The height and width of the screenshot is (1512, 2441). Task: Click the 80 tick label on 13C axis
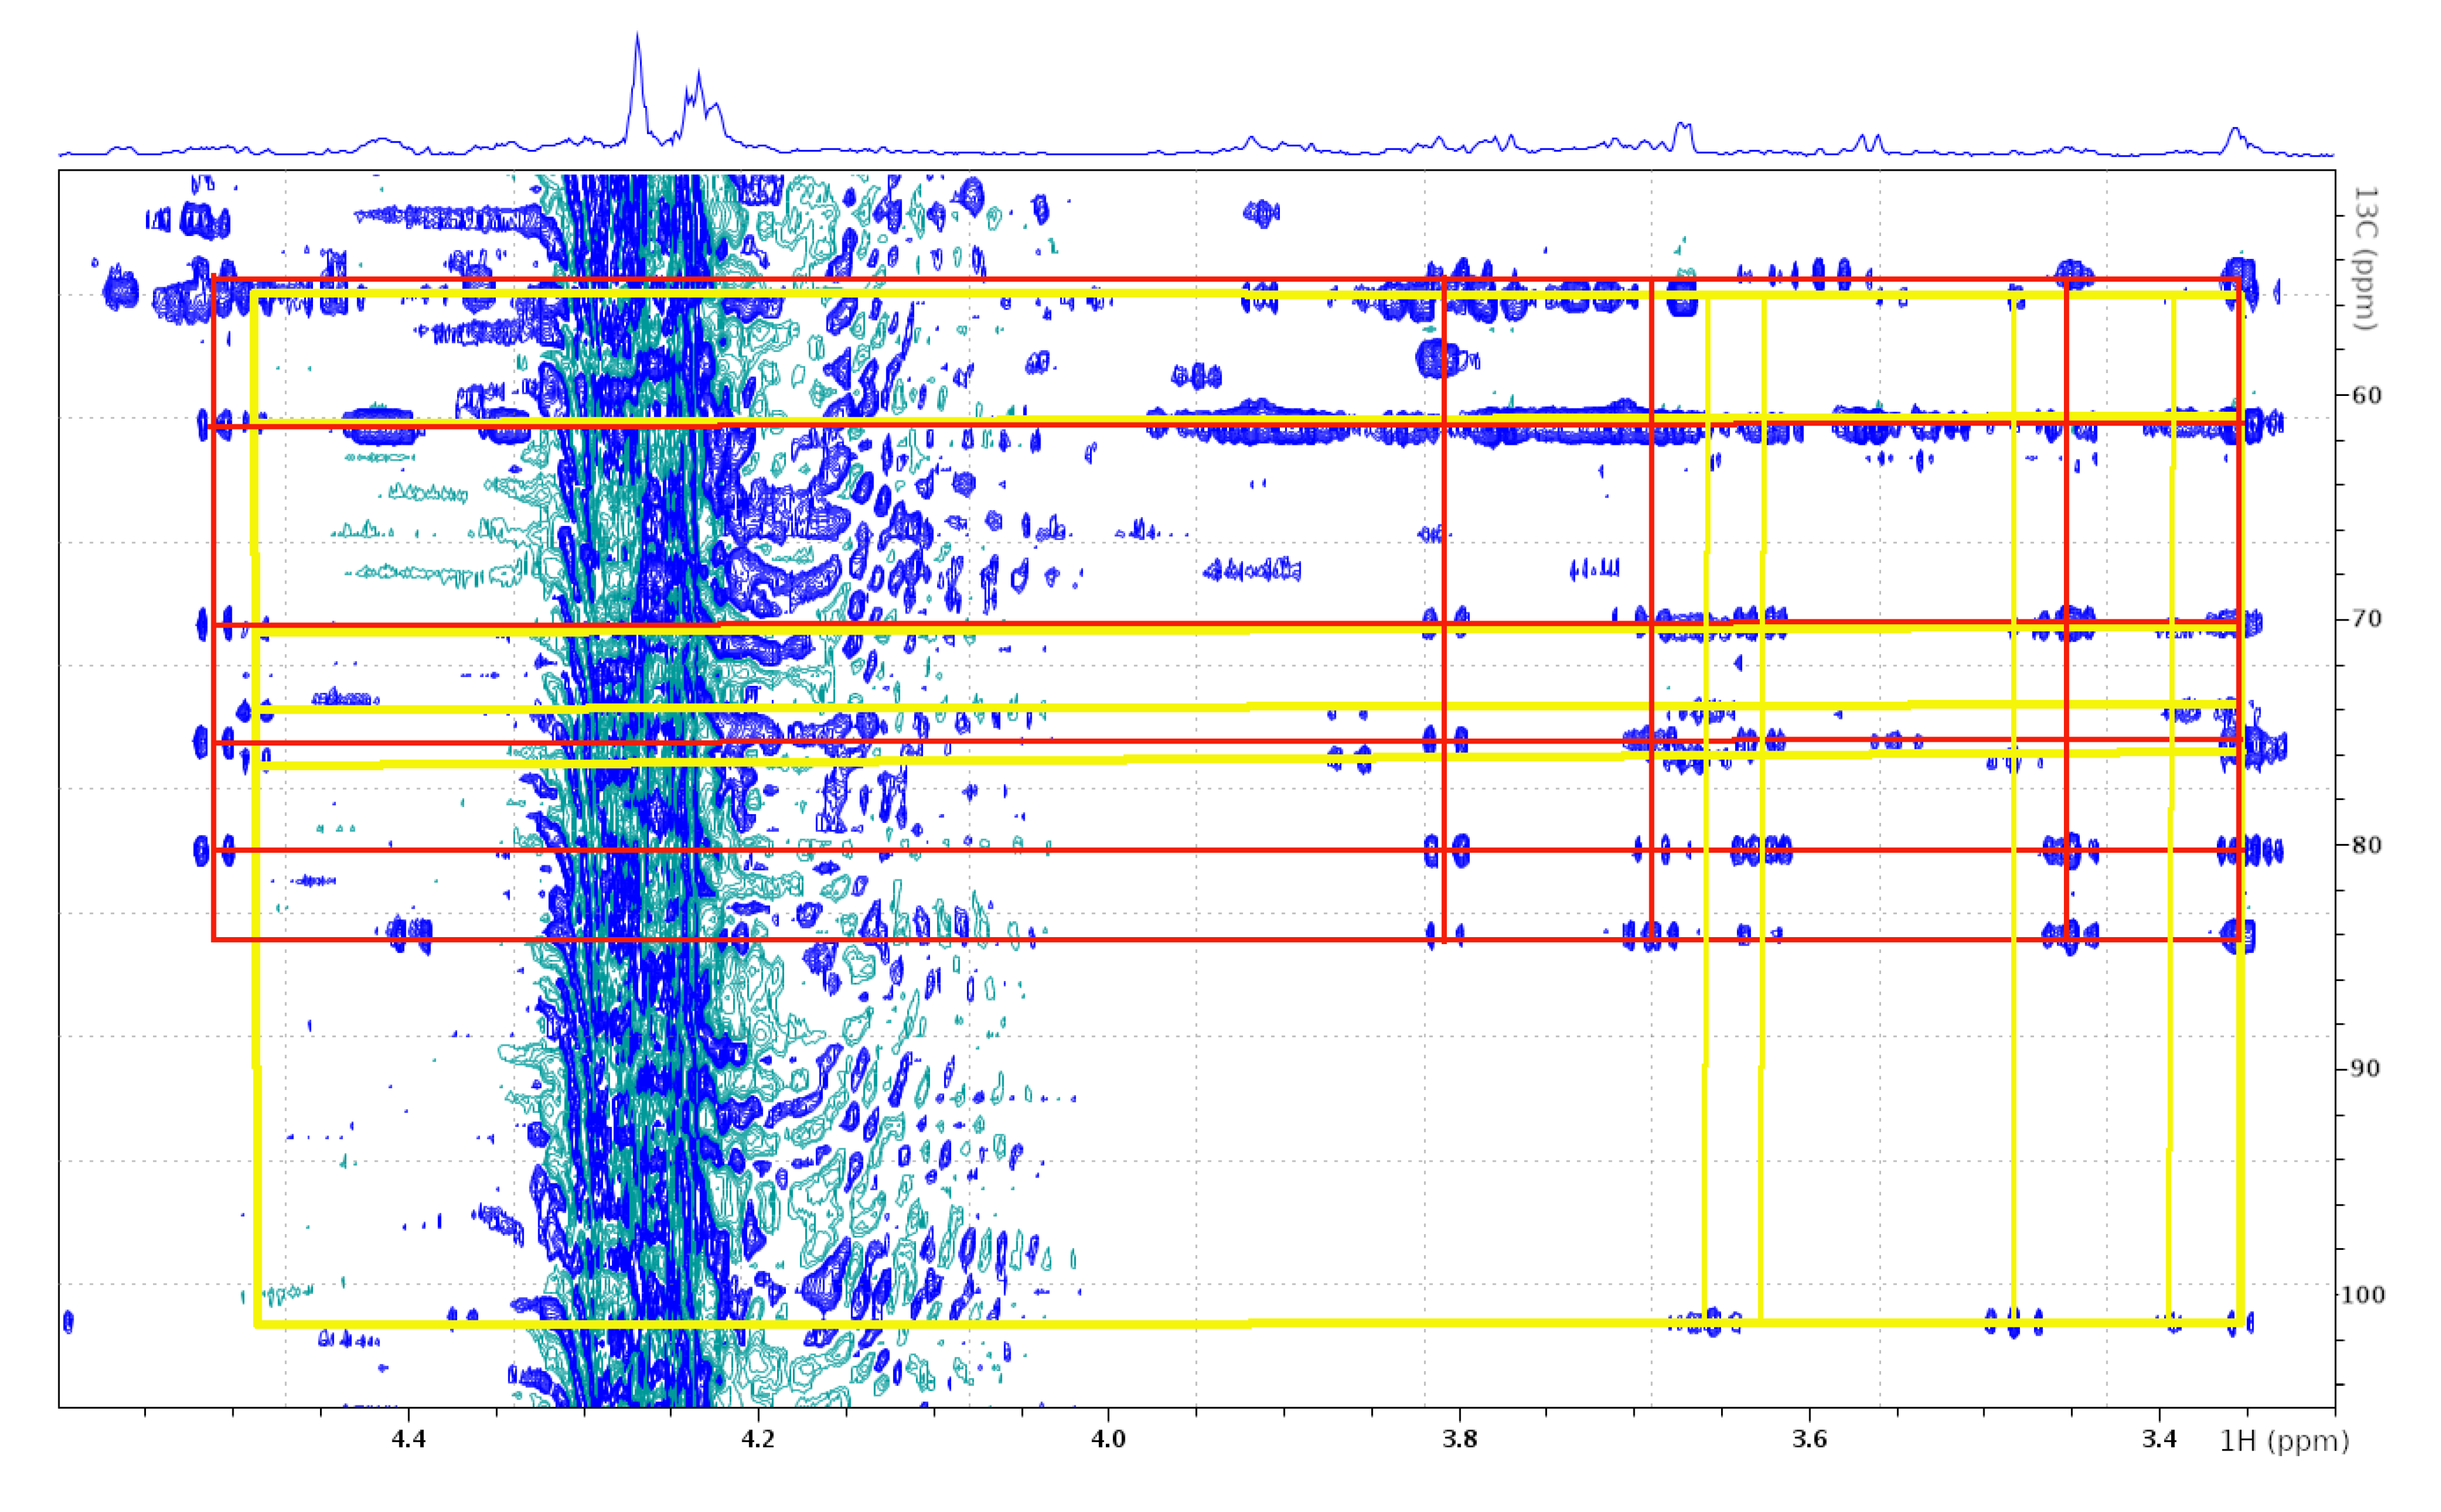(2367, 845)
